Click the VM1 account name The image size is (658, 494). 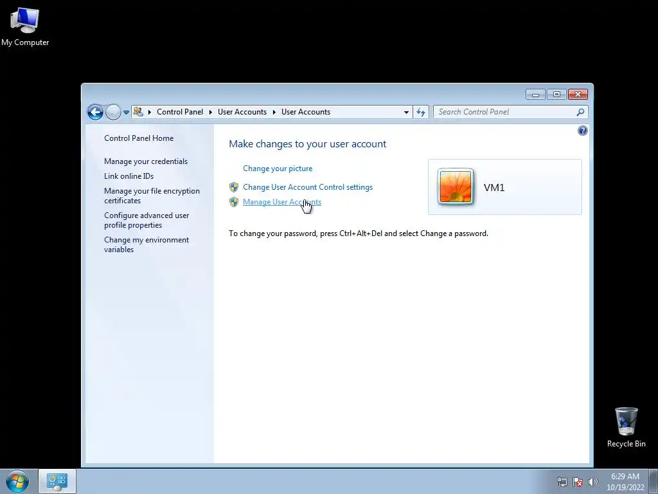coord(494,187)
